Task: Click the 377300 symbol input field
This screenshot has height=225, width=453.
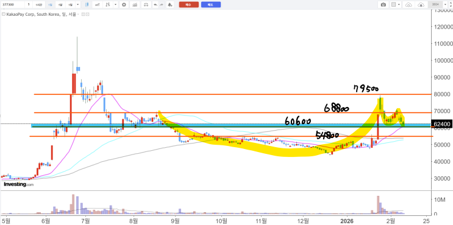Action: coord(13,5)
